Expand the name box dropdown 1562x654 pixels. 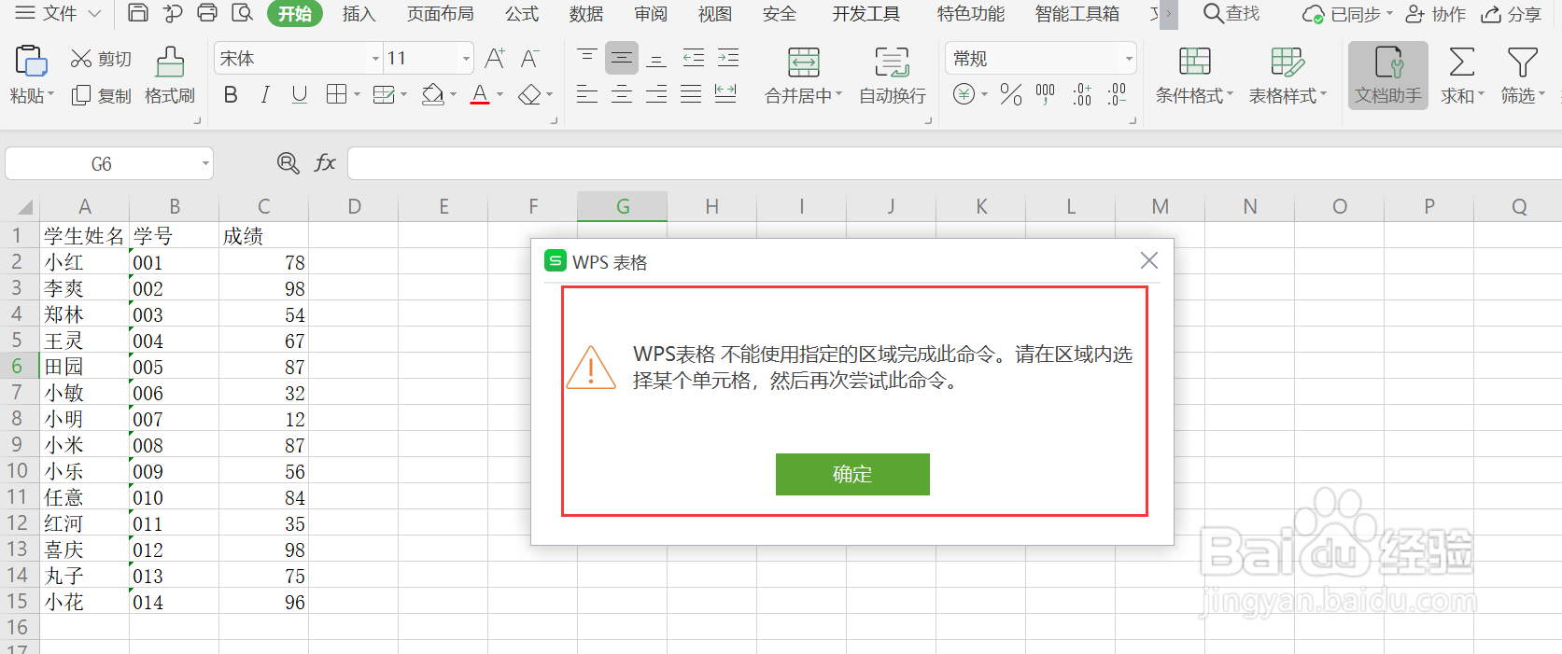205,164
